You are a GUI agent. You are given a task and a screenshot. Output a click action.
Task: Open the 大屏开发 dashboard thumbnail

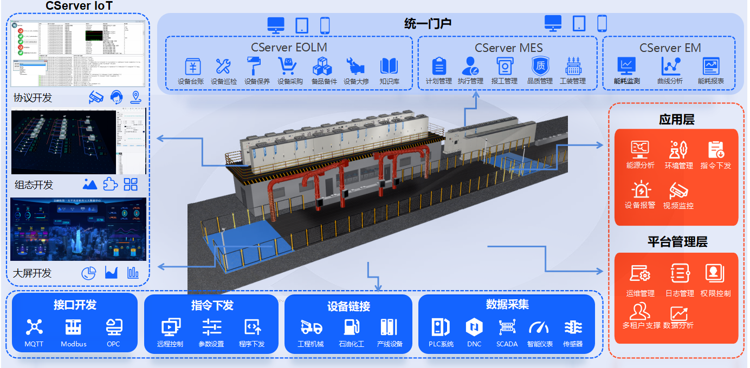pyautogui.click(x=79, y=229)
